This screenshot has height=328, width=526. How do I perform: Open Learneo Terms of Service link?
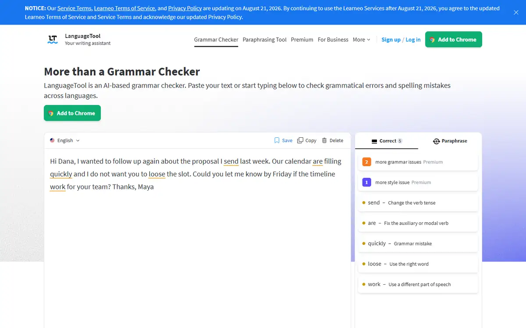click(x=124, y=8)
